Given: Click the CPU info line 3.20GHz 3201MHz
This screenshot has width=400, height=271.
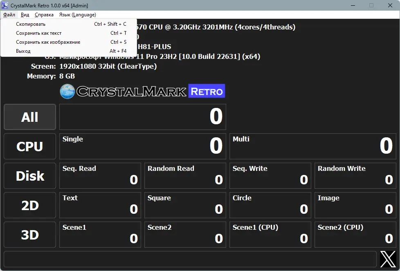Looking at the screenshot, I should [216, 27].
